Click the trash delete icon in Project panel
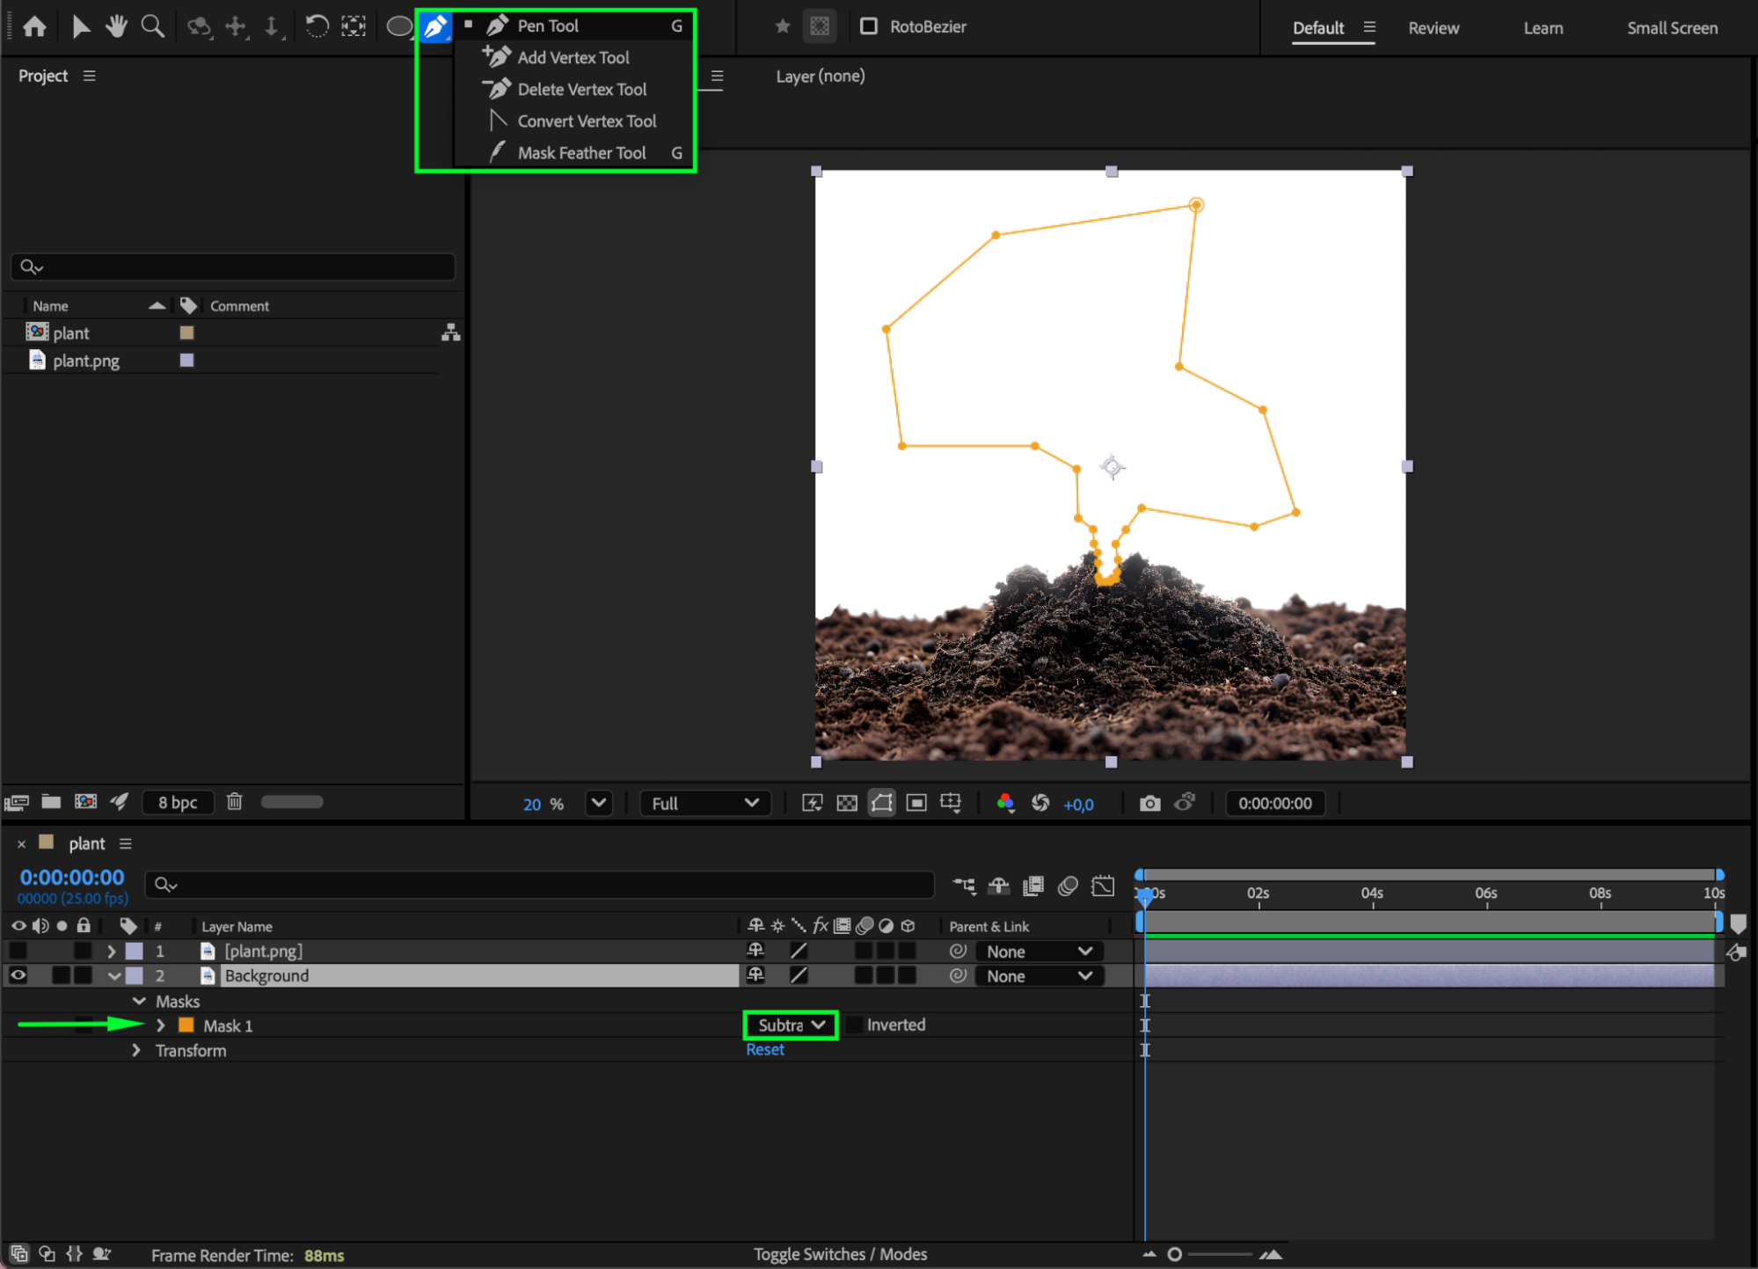 tap(234, 801)
